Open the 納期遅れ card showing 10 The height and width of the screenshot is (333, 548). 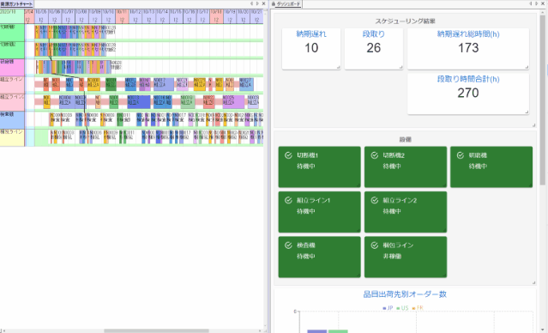(311, 49)
